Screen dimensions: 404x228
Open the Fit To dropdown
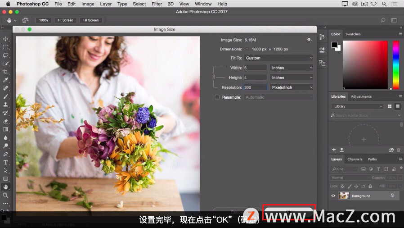[278, 58]
